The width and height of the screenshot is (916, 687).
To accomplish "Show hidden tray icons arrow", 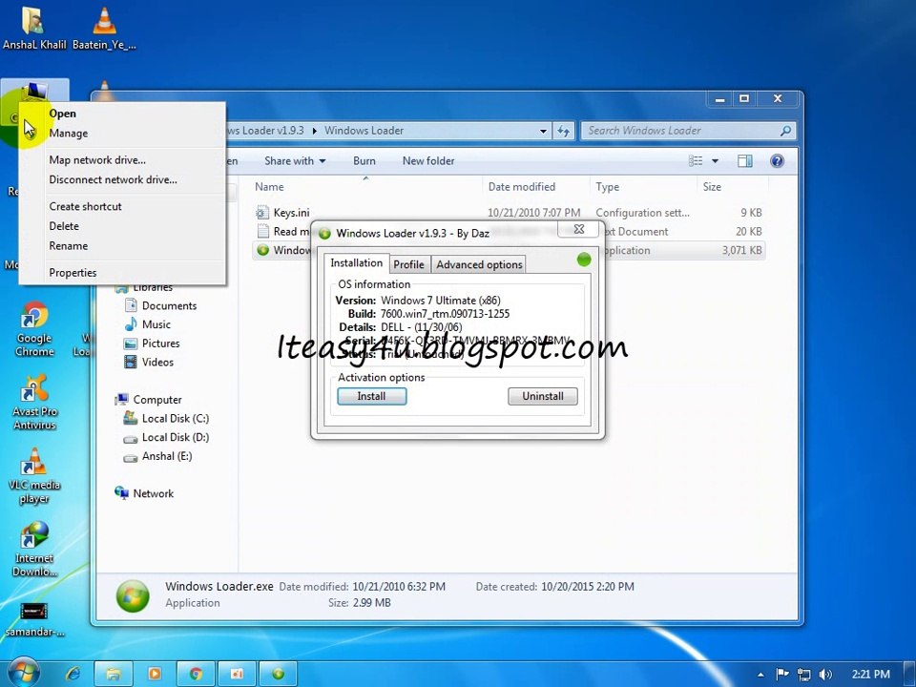I will point(760,675).
